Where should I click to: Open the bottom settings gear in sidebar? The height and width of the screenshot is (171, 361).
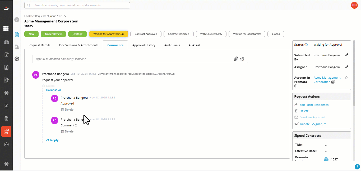tap(6, 164)
